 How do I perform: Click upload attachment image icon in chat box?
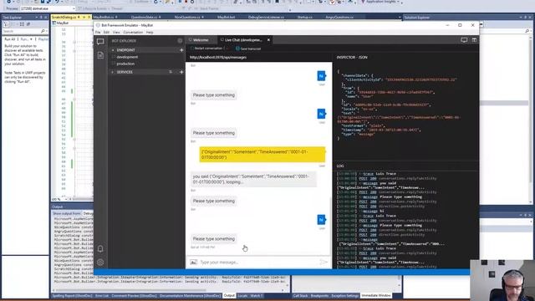[193, 262]
